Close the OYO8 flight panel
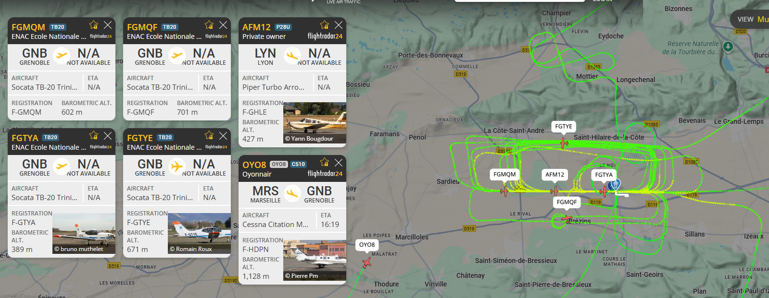Image resolution: width=769 pixels, height=298 pixels. tap(339, 162)
